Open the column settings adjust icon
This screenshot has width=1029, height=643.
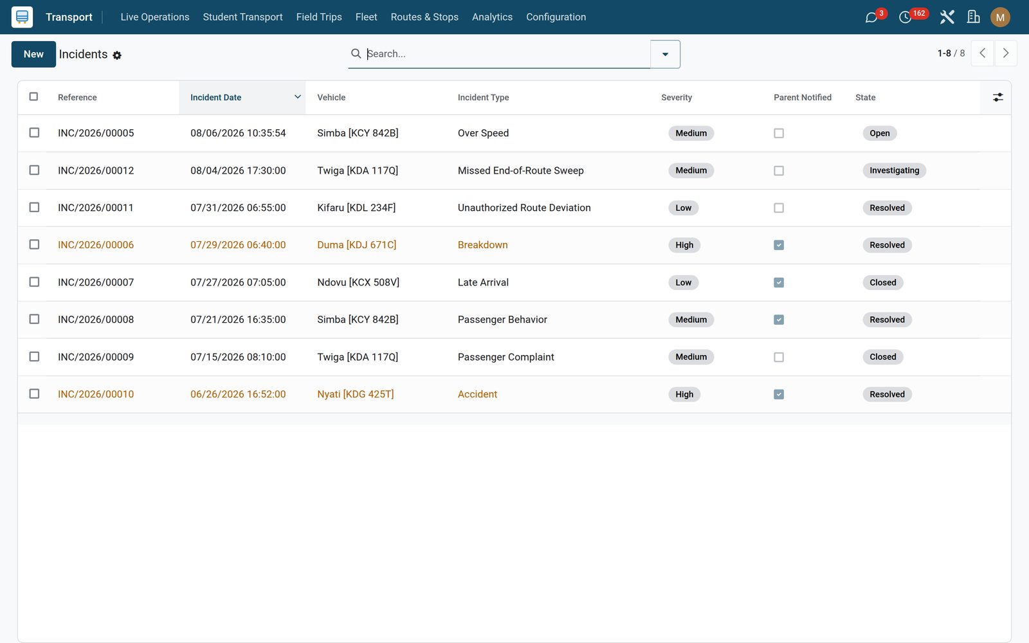[997, 97]
